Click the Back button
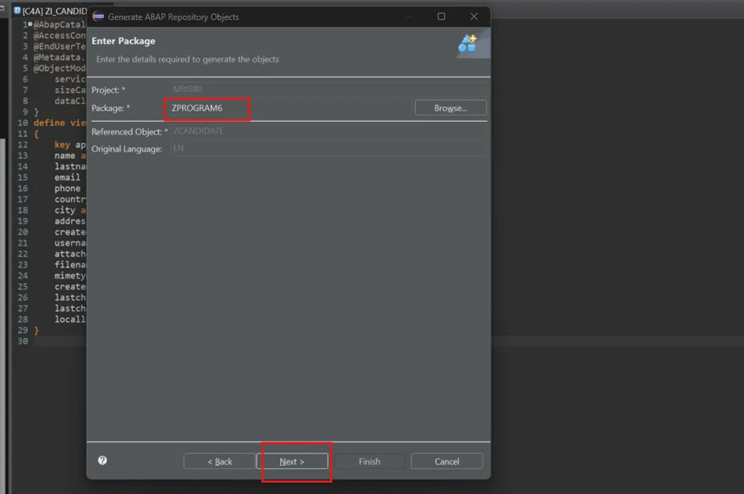 pyautogui.click(x=220, y=462)
